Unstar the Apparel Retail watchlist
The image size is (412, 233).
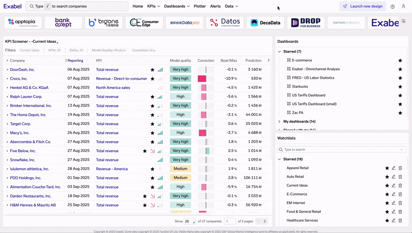pyautogui.click(x=387, y=168)
